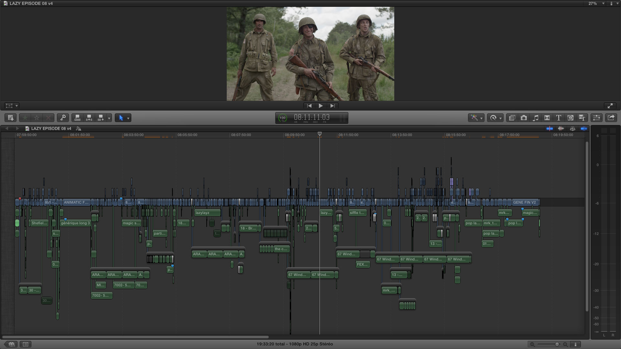Image resolution: width=621 pixels, height=349 pixels.
Task: Open the titles browser T icon
Action: (x=559, y=118)
